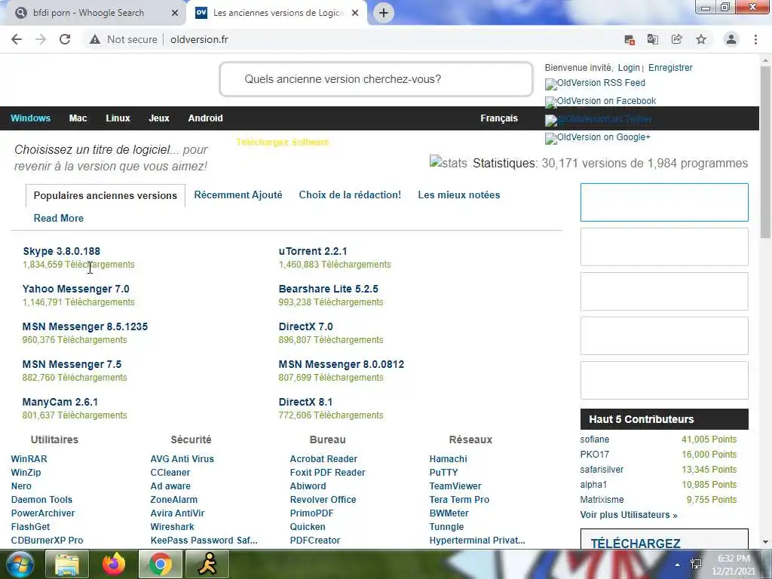Open File Explorer from the taskbar
Viewport: 772px width, 579px height.
point(67,564)
